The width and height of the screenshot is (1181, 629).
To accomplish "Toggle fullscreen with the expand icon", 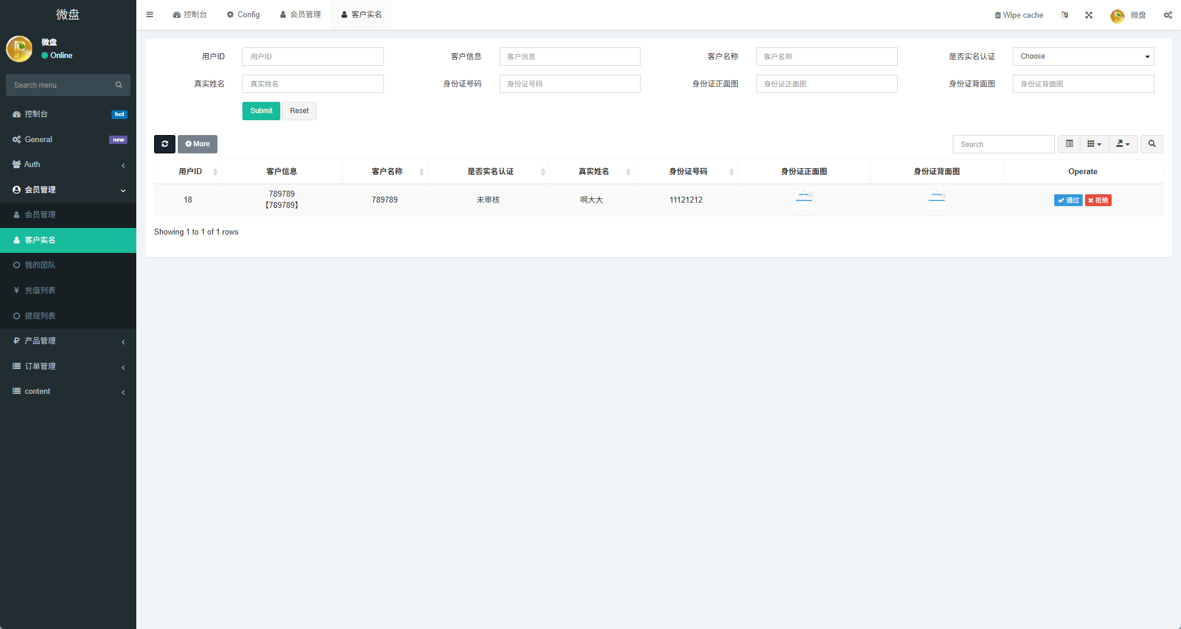I will (1089, 15).
